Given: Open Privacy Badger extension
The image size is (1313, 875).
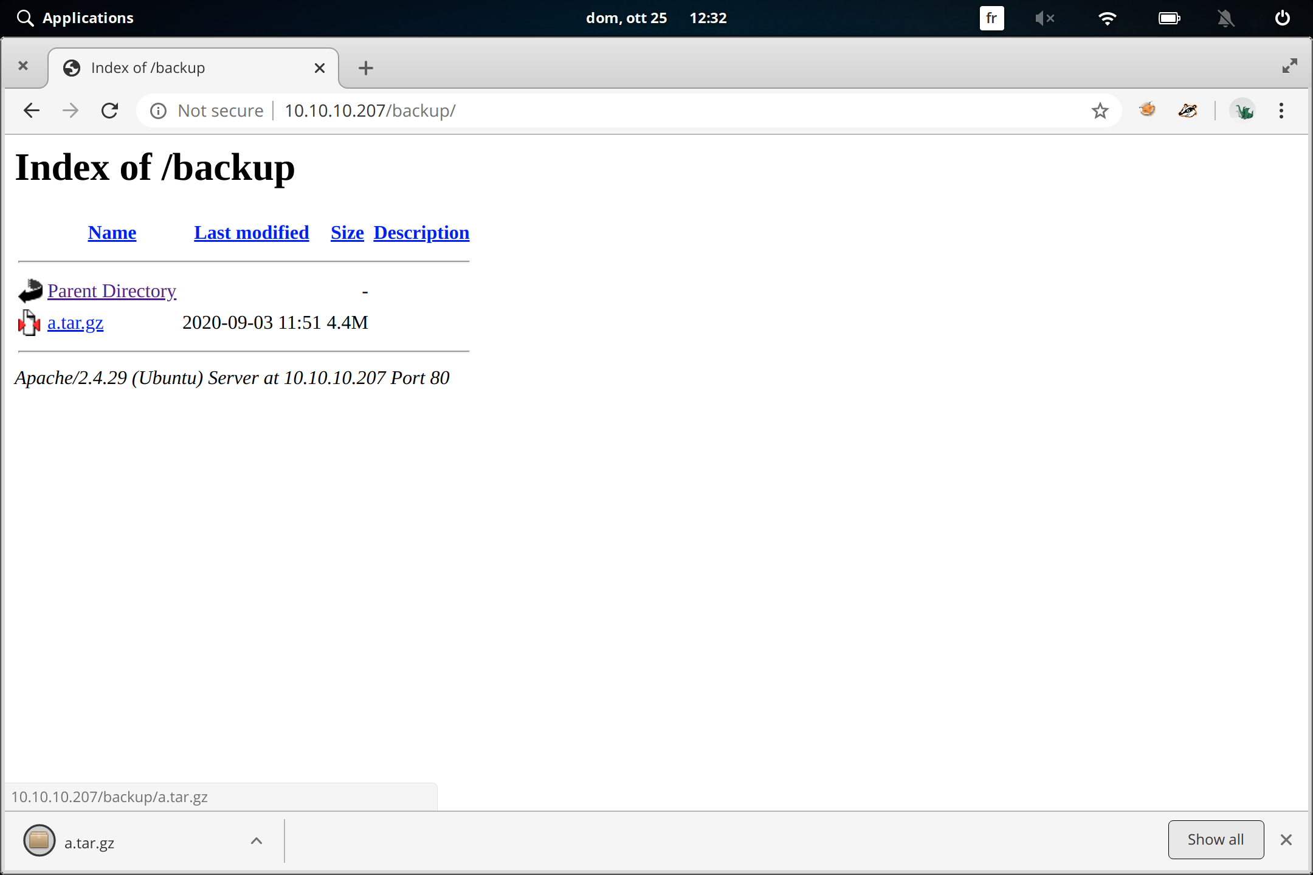Looking at the screenshot, I should click(x=1187, y=110).
